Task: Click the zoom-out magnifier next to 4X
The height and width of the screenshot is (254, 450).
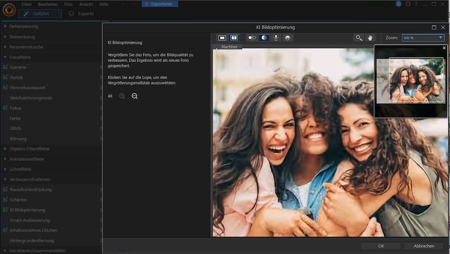Action: [x=135, y=96]
